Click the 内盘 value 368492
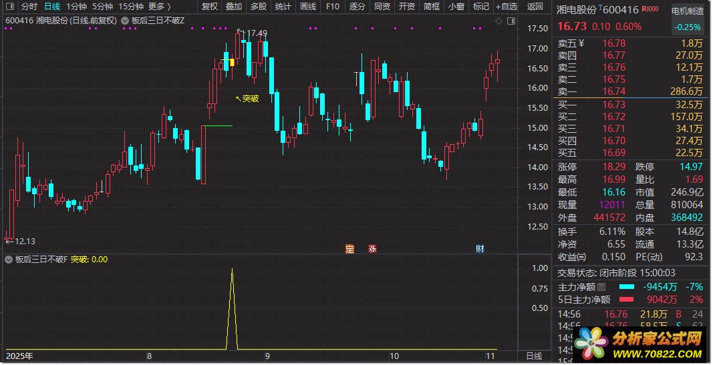Screen dimensions: 713x365 (687, 218)
